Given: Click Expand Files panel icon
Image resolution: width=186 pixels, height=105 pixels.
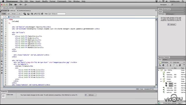Looking at the screenshot, I should 184,65.
